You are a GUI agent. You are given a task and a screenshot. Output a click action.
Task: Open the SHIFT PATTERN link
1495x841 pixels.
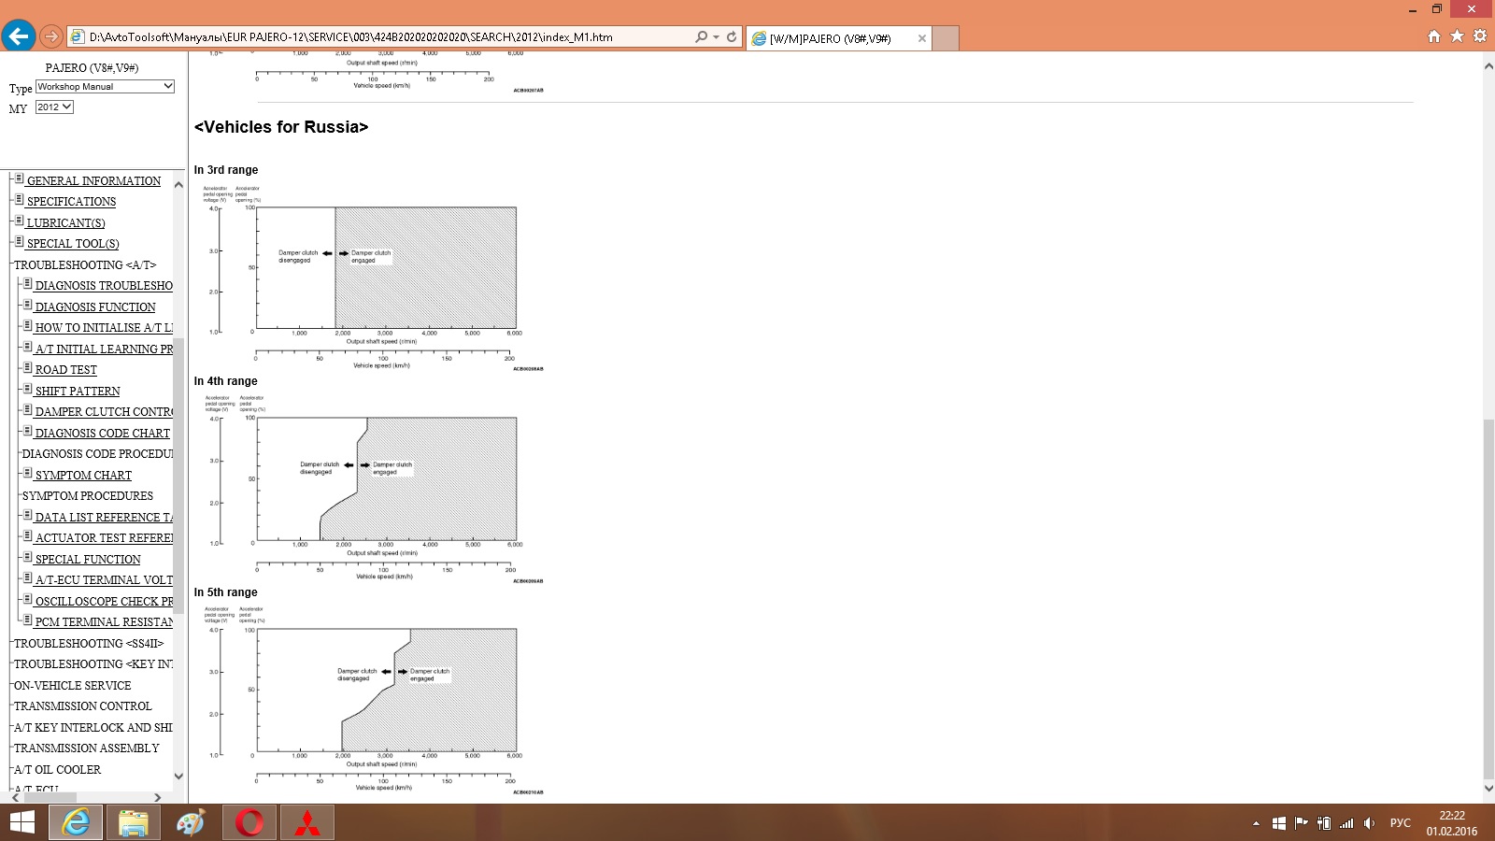pos(78,392)
